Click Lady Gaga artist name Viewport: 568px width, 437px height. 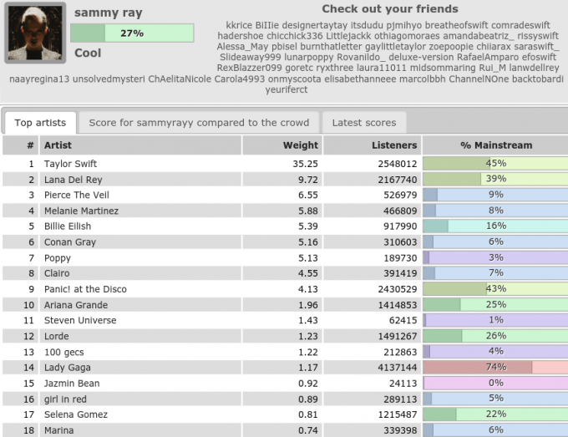point(68,368)
